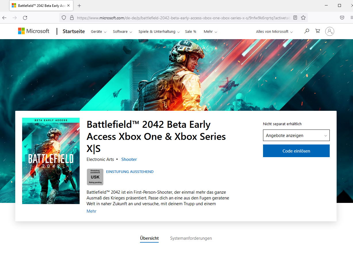The width and height of the screenshot is (353, 257).
Task: Click the USK rating pending badge
Action: (x=95, y=177)
